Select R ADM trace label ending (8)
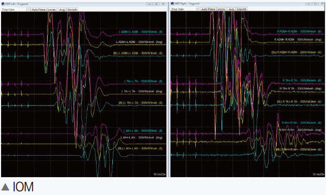This screenshot has height=195, width=326. [x=299, y=31]
